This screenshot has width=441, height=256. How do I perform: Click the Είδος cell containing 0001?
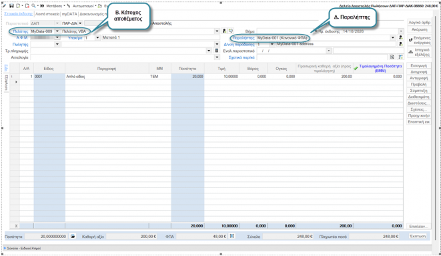49,77
